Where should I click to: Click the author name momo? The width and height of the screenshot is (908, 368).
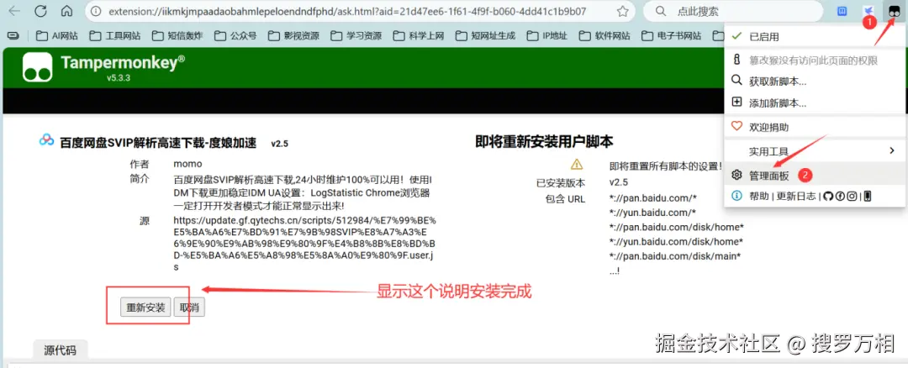pos(187,165)
